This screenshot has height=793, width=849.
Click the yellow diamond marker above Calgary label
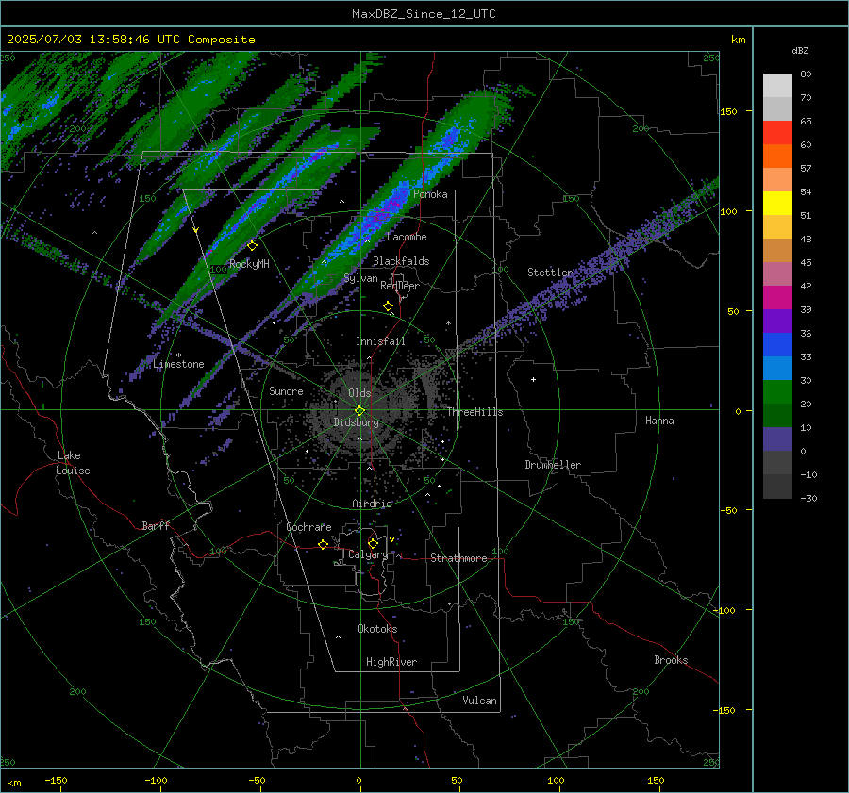pyautogui.click(x=373, y=543)
